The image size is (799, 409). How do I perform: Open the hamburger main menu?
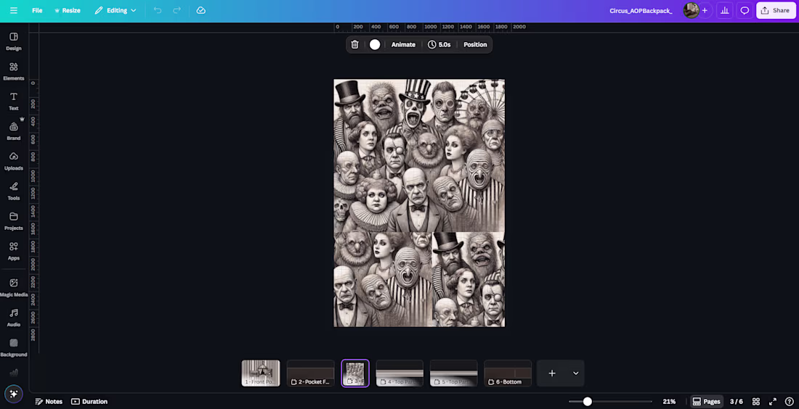[14, 10]
